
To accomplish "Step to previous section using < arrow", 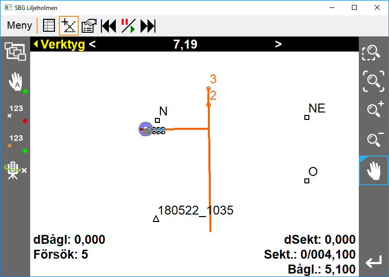I will pos(93,45).
